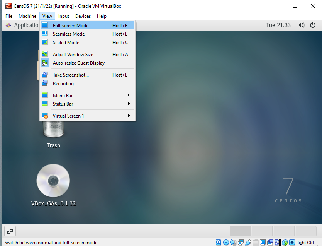Open the CentOS power menu icon
The image size is (322, 246).
pos(313,25)
